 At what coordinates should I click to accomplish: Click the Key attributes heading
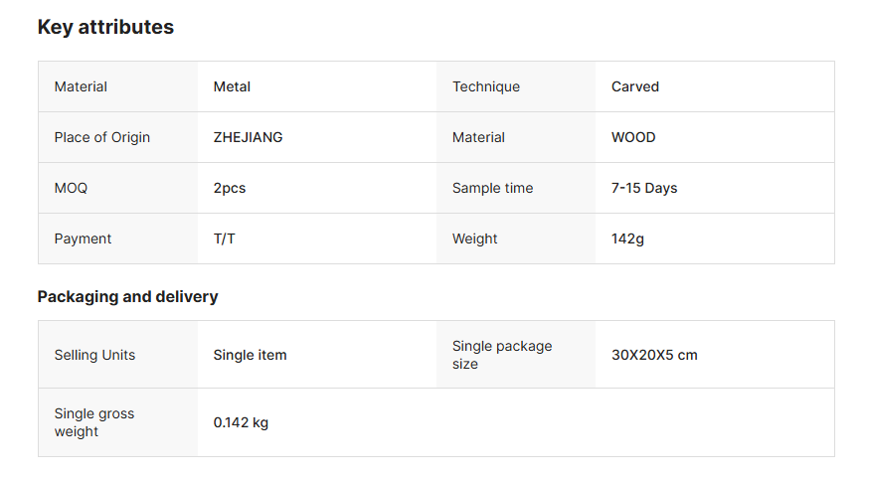click(105, 27)
